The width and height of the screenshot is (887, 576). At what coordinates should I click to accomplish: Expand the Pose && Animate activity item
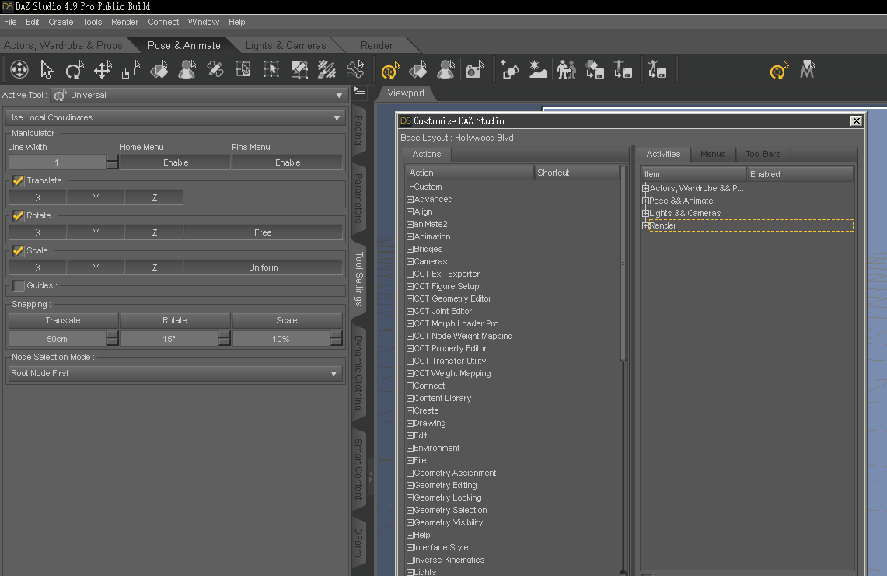[646, 201]
